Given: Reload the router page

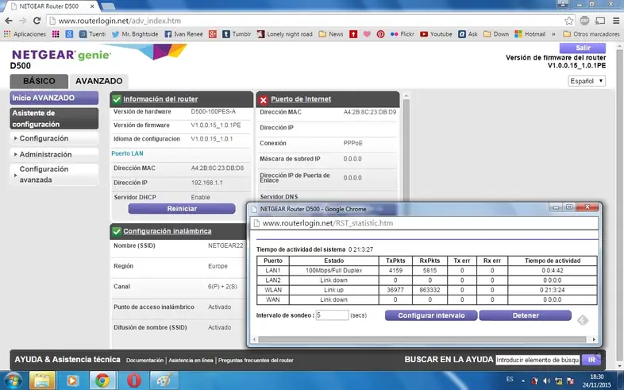Looking at the screenshot, I should [37, 21].
